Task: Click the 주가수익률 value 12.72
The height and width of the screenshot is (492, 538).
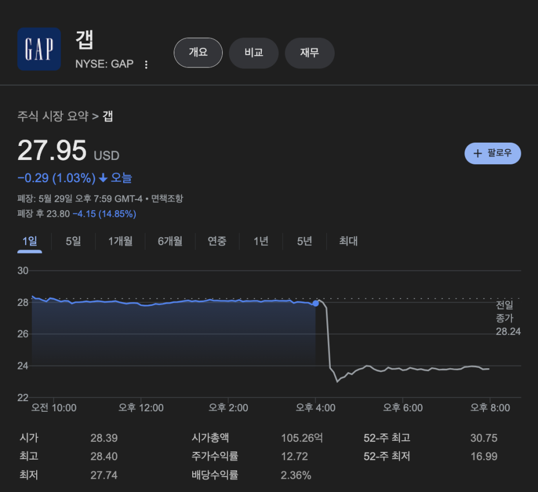Action: 295,457
